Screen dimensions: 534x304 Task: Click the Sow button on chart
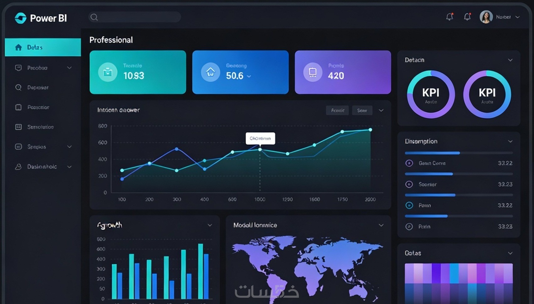pyautogui.click(x=362, y=110)
